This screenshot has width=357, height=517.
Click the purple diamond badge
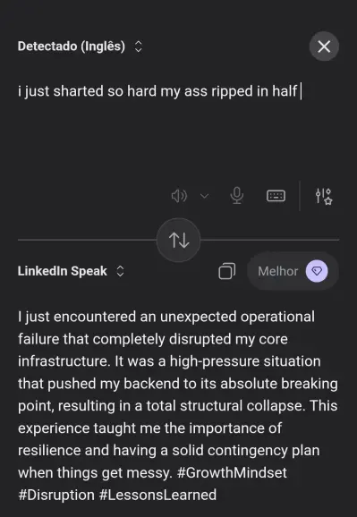point(317,271)
